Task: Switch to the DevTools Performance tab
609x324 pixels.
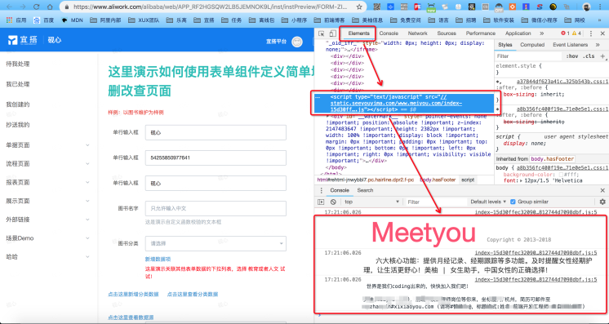Action: 481,33
